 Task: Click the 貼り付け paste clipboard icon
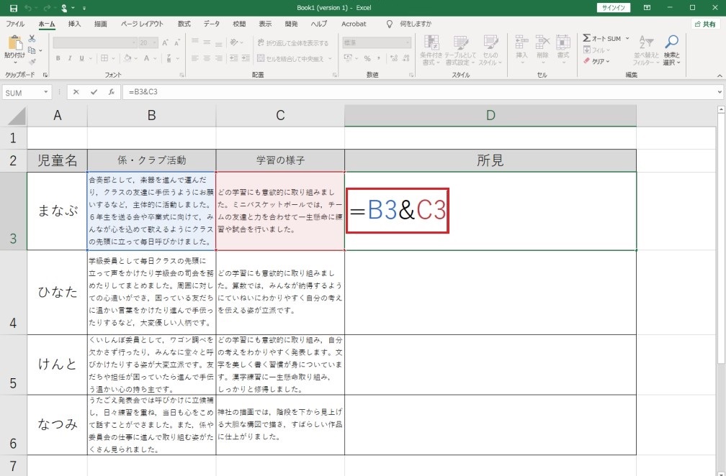tap(15, 43)
